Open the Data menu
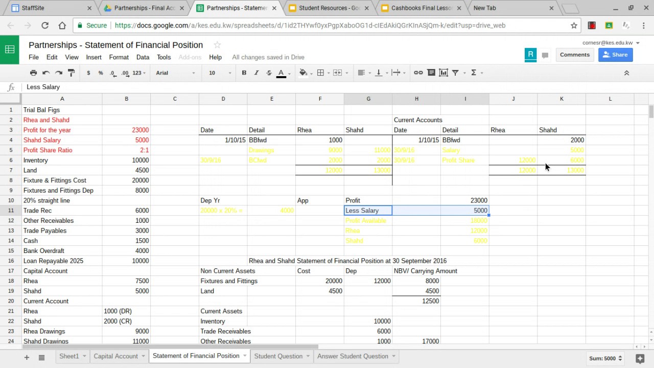Image resolution: width=654 pixels, height=368 pixels. pyautogui.click(x=143, y=57)
